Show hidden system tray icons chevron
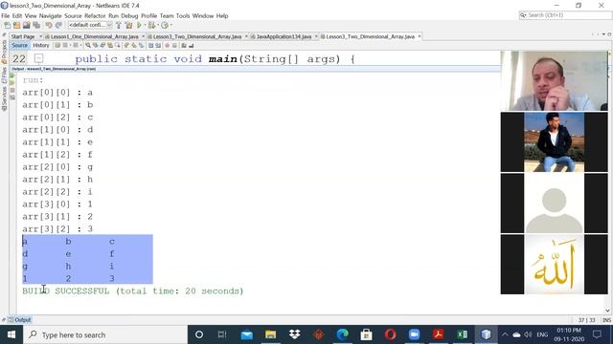The image size is (613, 344). (x=505, y=334)
